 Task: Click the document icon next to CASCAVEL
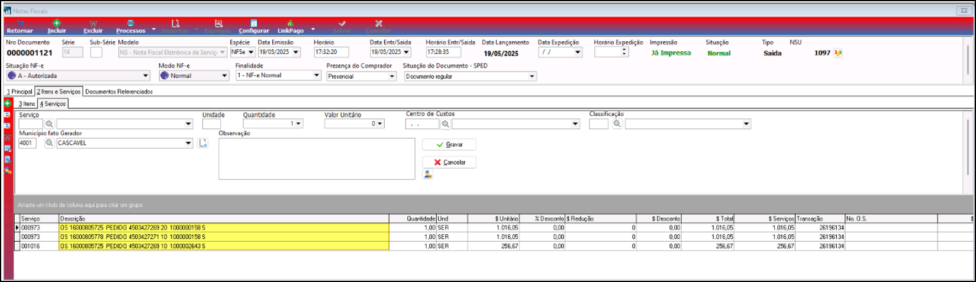coord(203,143)
